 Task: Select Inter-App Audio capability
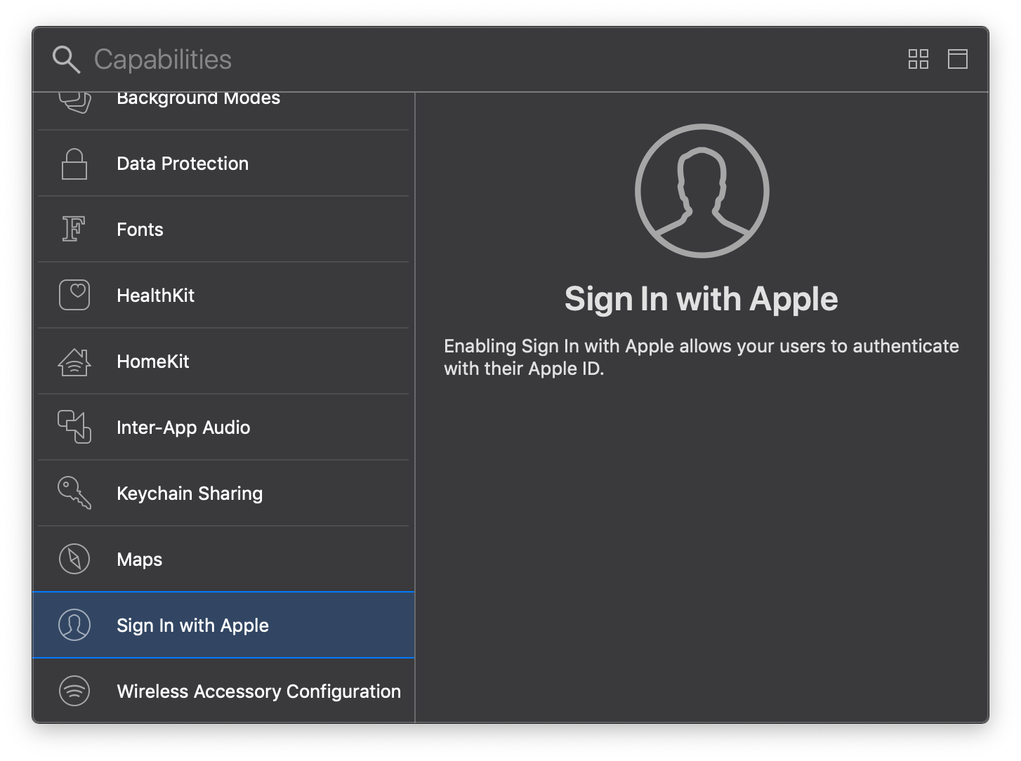pyautogui.click(x=223, y=428)
